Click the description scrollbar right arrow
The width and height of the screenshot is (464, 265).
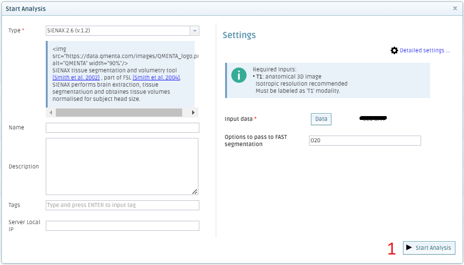coord(193,112)
